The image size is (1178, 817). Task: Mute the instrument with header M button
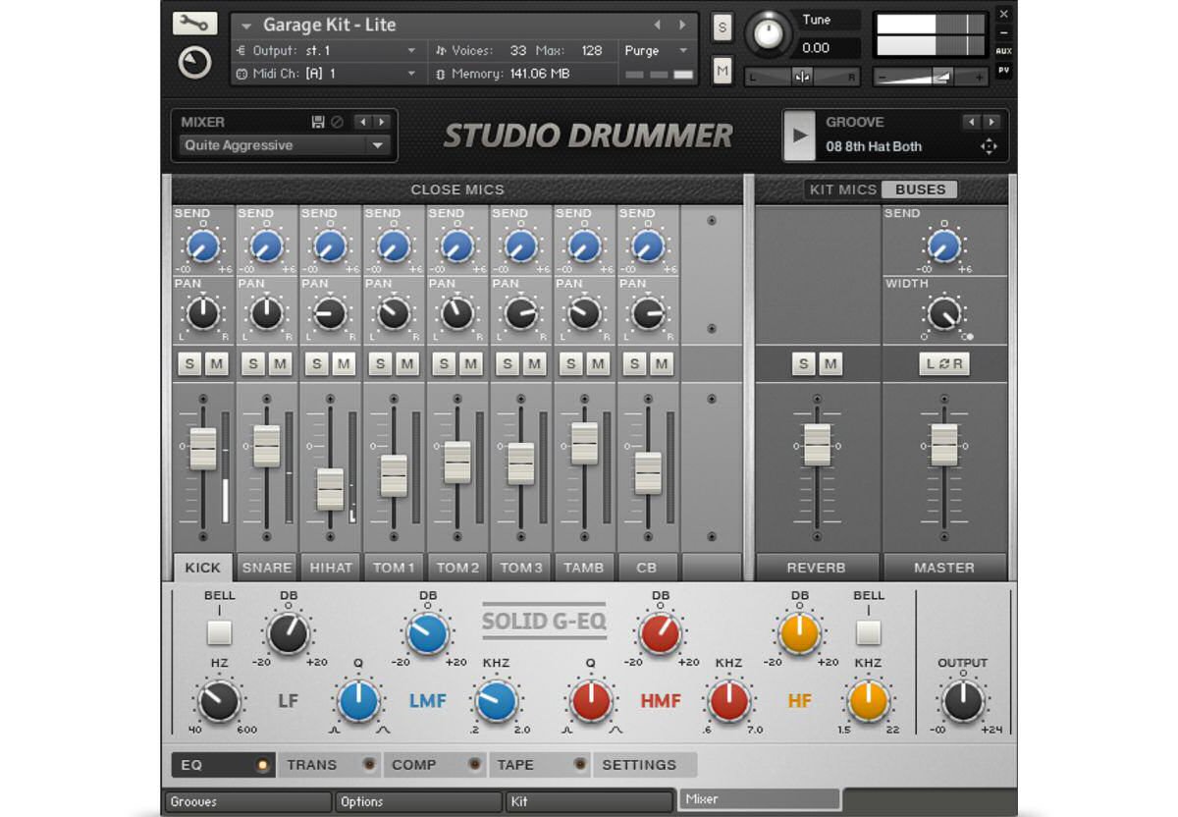723,70
